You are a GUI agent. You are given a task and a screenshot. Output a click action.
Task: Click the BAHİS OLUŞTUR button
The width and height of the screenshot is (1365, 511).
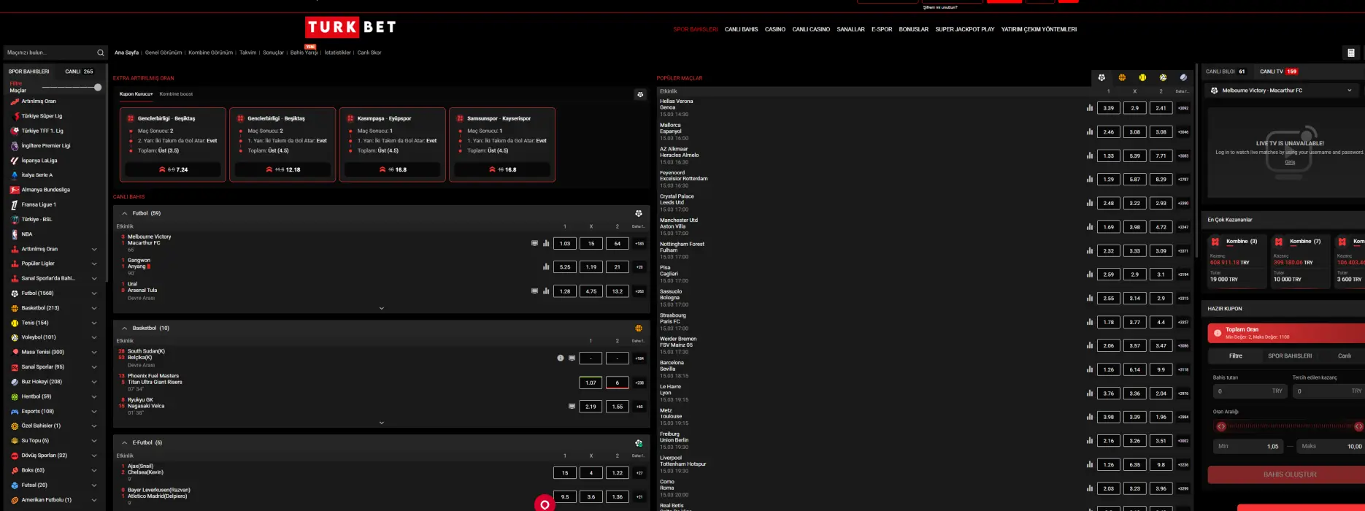click(x=1289, y=474)
